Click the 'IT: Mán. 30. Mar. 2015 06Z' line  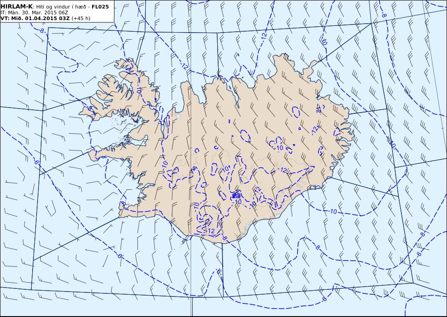tap(34, 13)
